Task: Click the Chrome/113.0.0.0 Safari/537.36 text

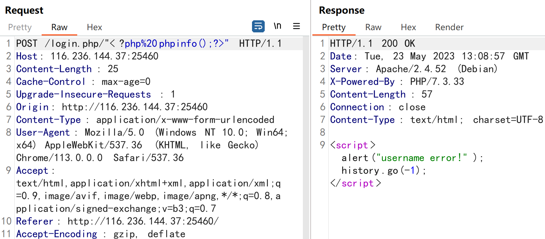Action: (100, 158)
